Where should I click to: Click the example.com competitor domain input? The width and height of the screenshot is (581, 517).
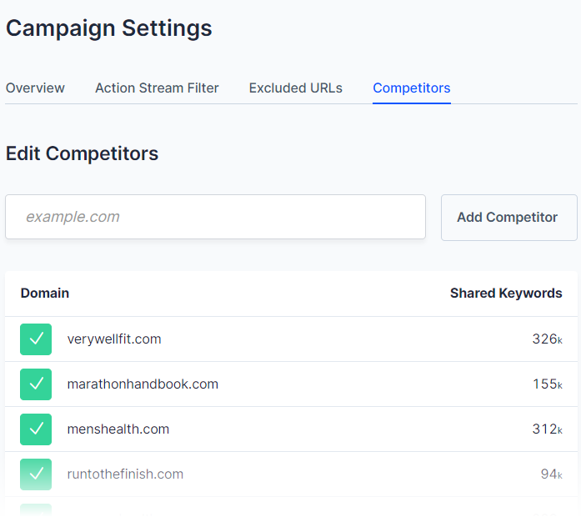215,217
